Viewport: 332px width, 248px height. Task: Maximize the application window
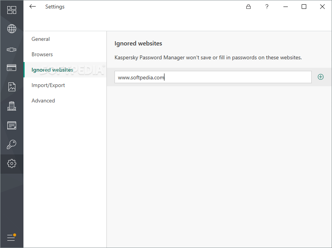[304, 7]
